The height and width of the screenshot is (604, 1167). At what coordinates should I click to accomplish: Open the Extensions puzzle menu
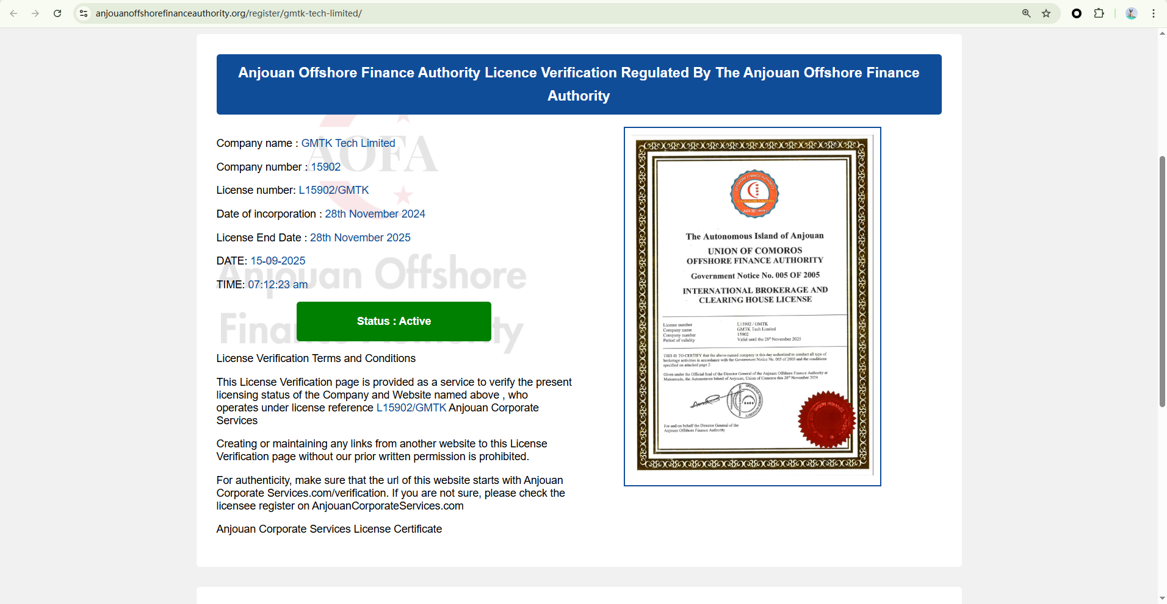[1099, 13]
